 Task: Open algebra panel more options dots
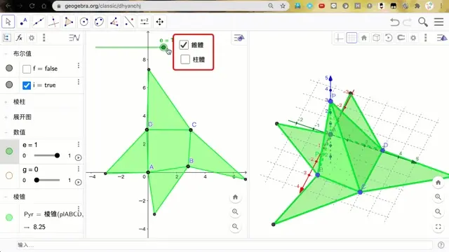43,38
